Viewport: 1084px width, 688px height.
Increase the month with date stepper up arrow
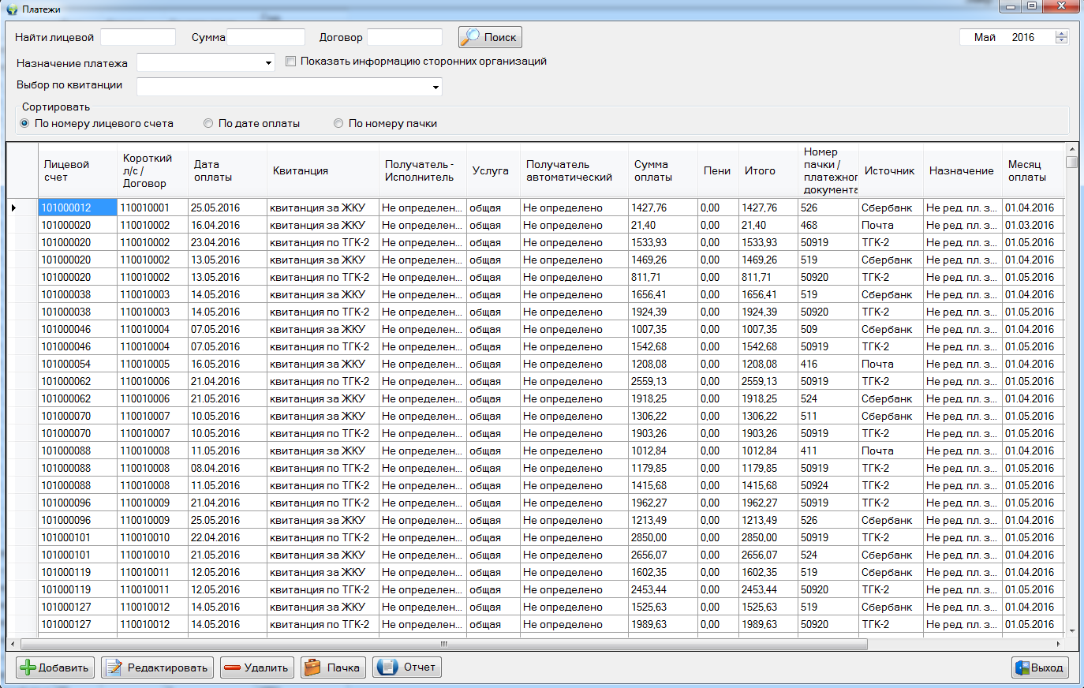pos(1061,34)
